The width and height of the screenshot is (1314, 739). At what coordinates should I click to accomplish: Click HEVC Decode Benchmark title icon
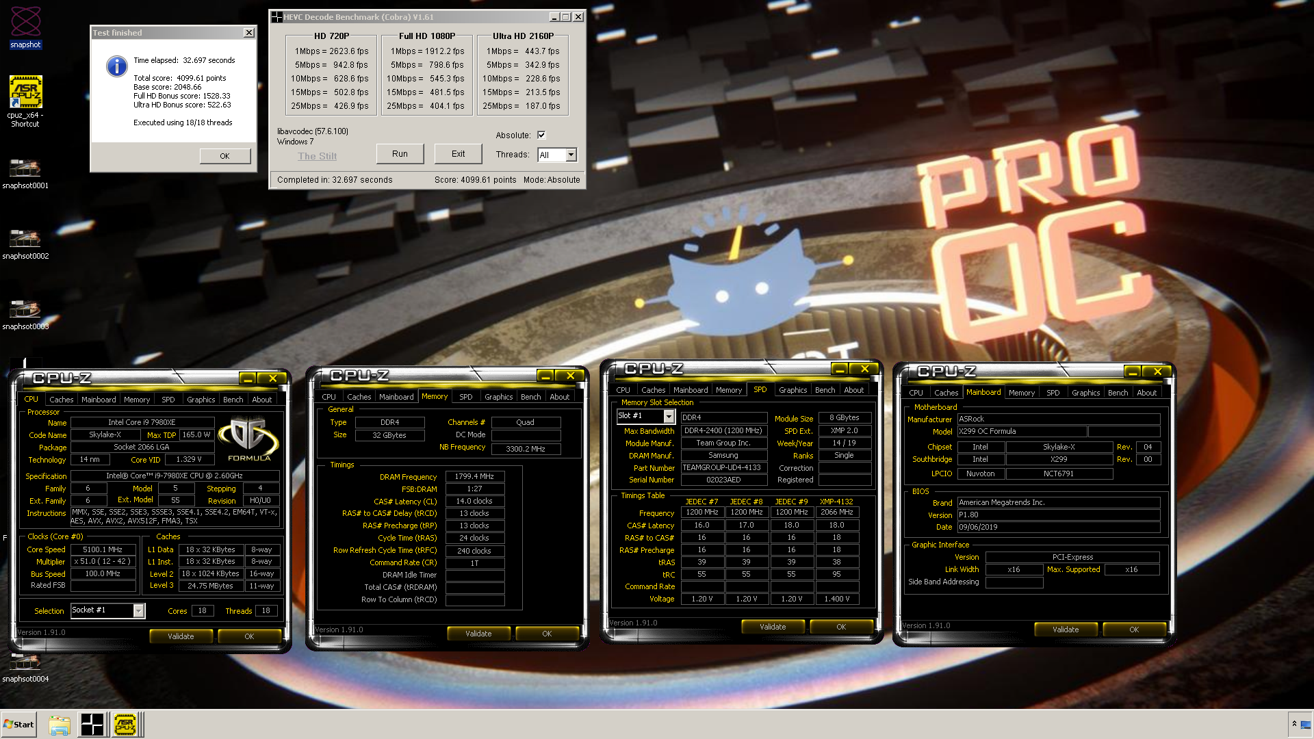coord(276,17)
